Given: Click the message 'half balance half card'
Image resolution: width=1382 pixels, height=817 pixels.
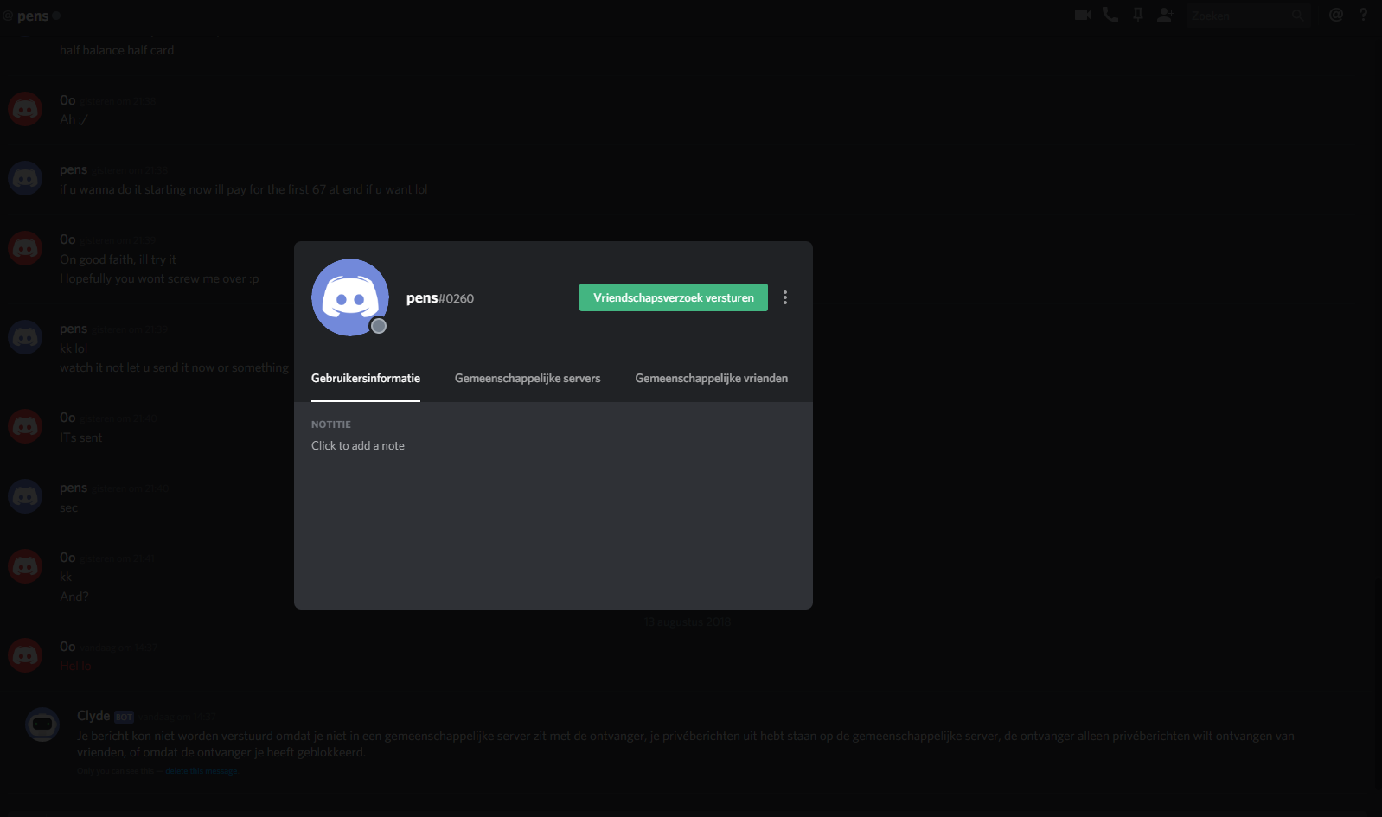Looking at the screenshot, I should pos(117,50).
